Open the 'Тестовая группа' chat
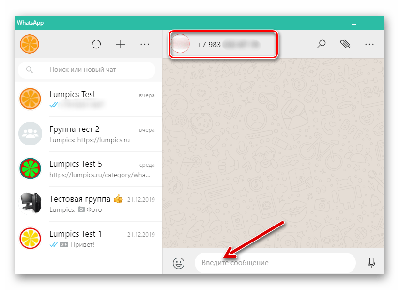This screenshot has width=399, height=290. click(89, 204)
